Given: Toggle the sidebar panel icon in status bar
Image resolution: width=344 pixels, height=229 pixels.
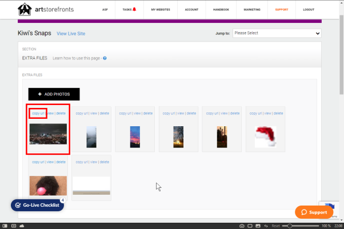Looking at the screenshot, I should click(5, 226).
